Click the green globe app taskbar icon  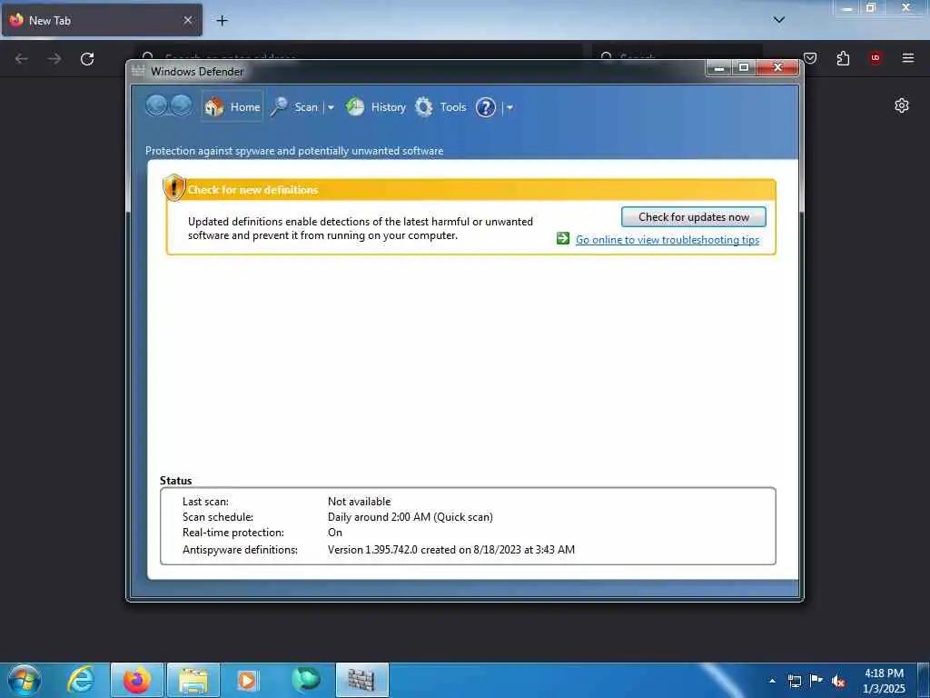(x=305, y=680)
